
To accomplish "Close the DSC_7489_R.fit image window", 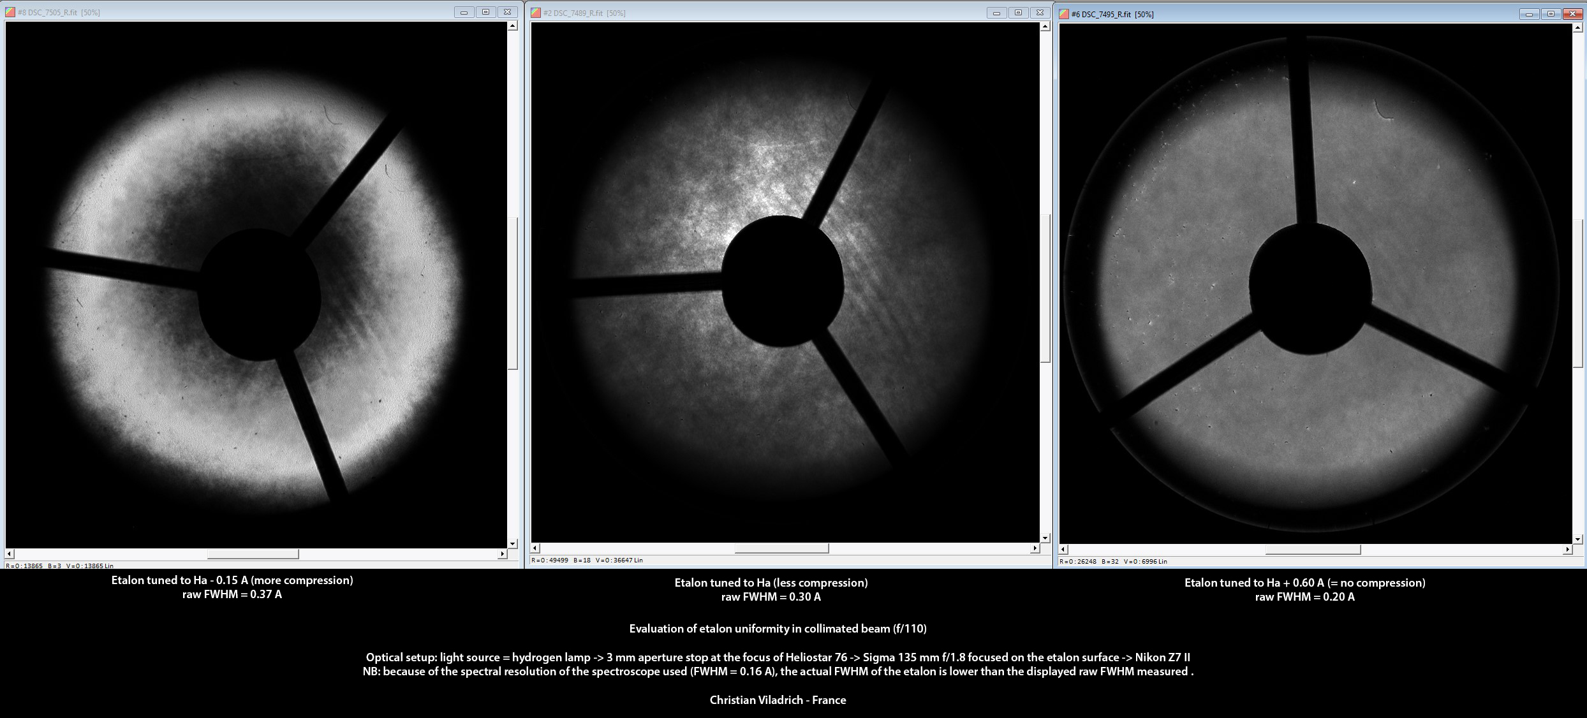I will coord(1040,13).
